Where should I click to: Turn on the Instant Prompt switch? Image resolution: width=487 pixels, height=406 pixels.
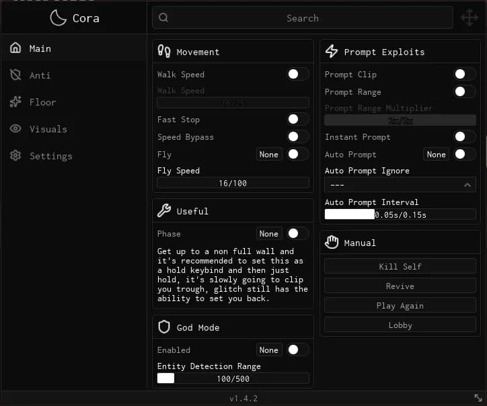pos(465,136)
